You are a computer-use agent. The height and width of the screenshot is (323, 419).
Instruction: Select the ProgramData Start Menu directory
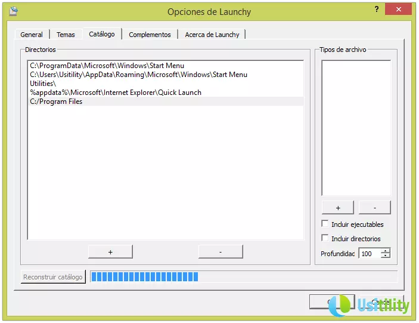tap(107, 66)
